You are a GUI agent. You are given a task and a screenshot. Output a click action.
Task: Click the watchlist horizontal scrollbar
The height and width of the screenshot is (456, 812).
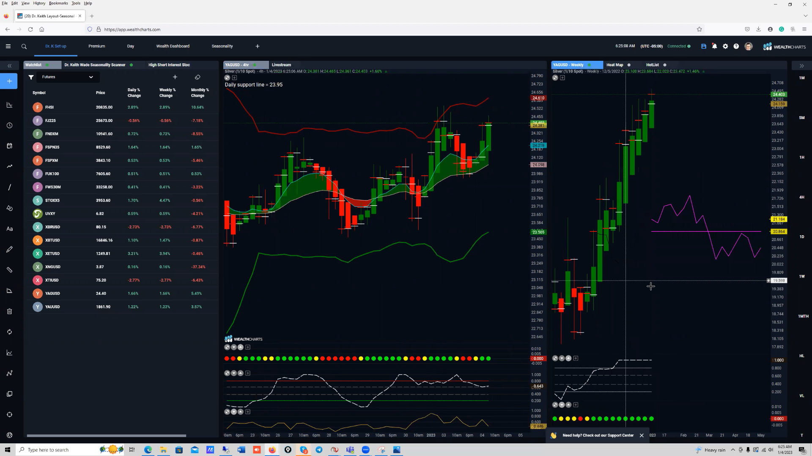coord(107,436)
